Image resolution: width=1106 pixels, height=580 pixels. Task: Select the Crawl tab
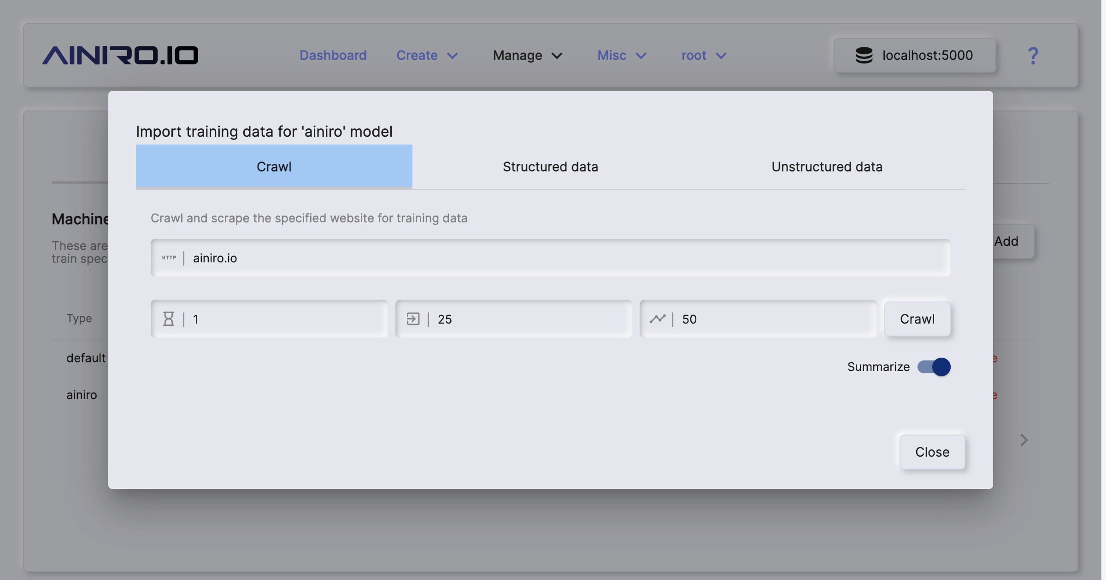tap(274, 167)
